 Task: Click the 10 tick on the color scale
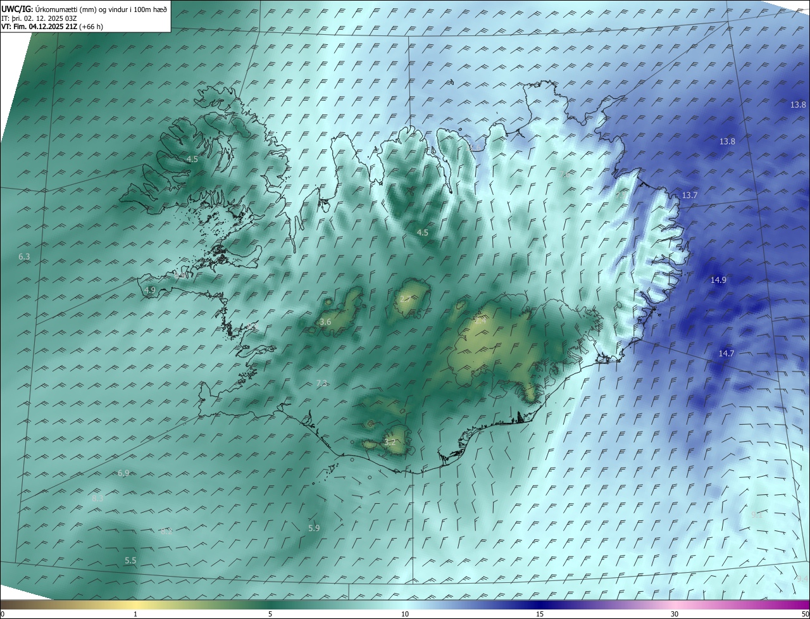coord(405,615)
